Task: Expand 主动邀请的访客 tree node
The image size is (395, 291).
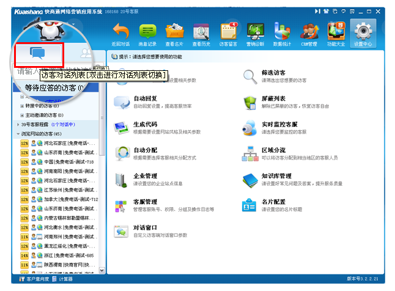Action: point(22,114)
